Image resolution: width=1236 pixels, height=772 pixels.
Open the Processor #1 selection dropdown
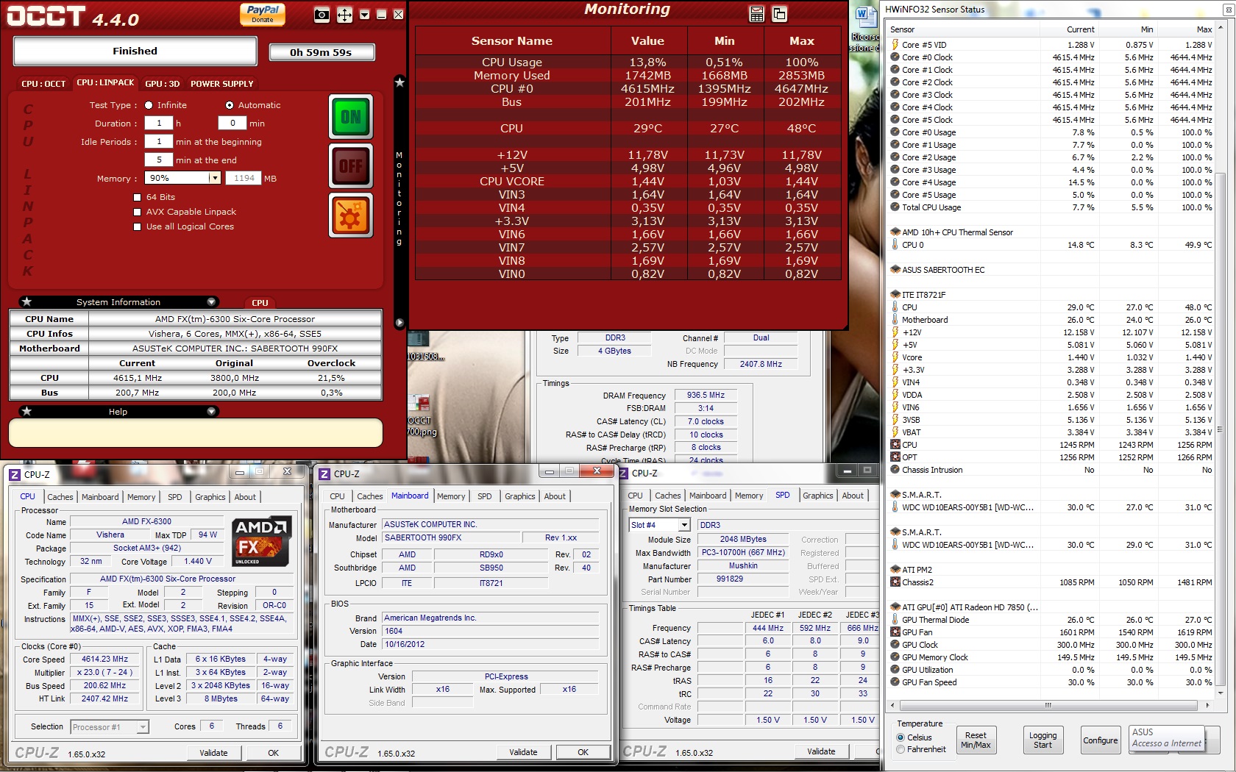(x=143, y=727)
